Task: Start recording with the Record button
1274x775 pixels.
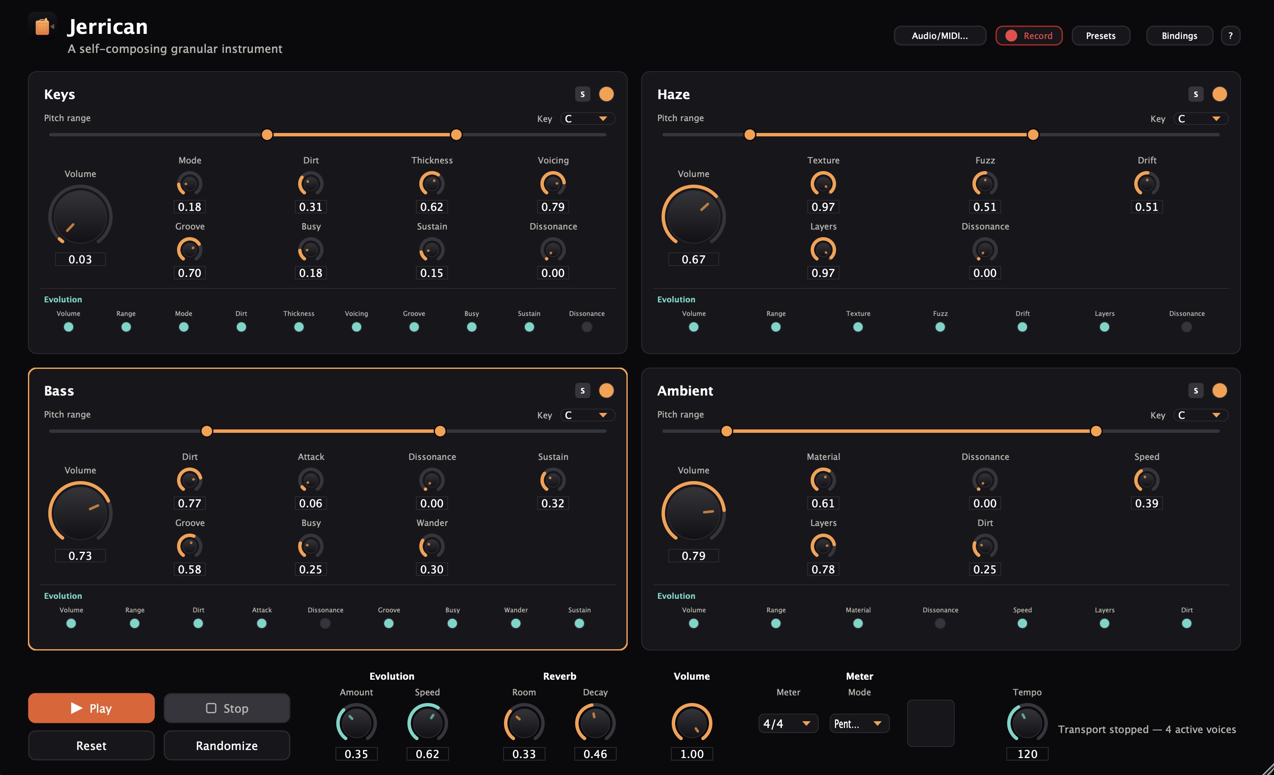Action: coord(1028,36)
